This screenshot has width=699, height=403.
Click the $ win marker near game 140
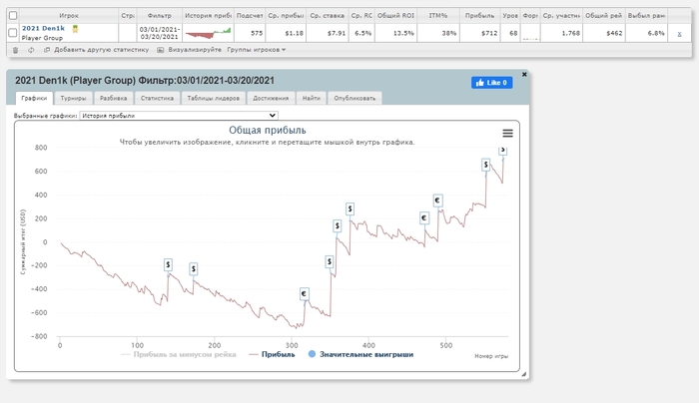pyautogui.click(x=168, y=265)
